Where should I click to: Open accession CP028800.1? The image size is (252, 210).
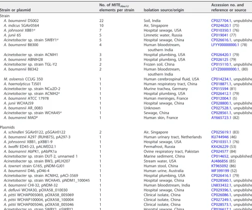point(221,103)
